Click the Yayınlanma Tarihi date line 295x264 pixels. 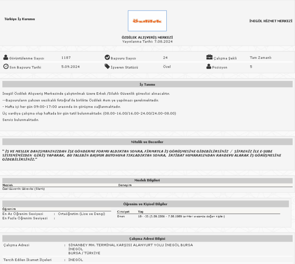click(x=147, y=41)
